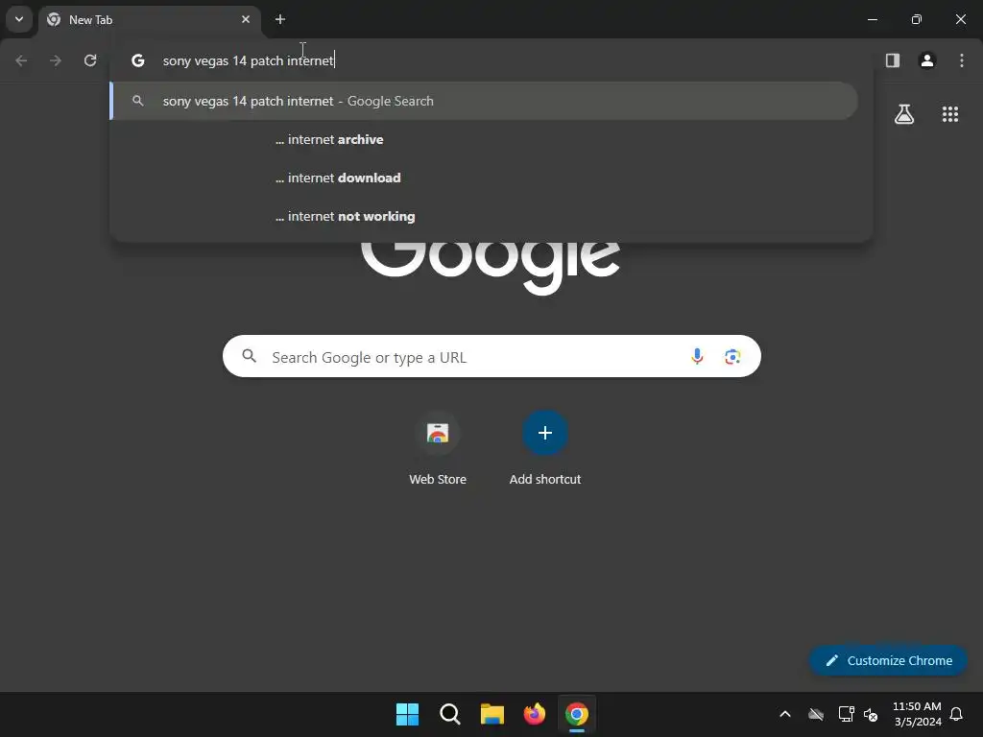Show hidden system tray icons
Viewport: 983px width, 737px height.
pos(785,714)
